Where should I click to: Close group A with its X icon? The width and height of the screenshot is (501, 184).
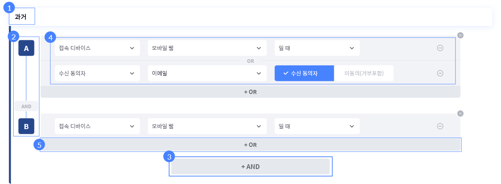click(460, 35)
